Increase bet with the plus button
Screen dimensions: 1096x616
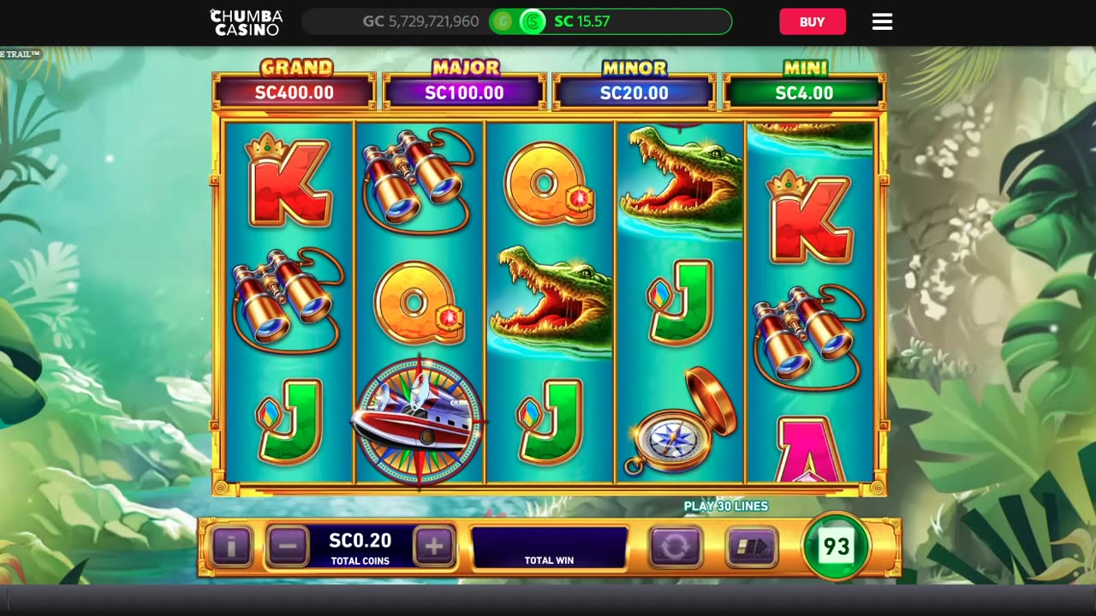coord(434,546)
